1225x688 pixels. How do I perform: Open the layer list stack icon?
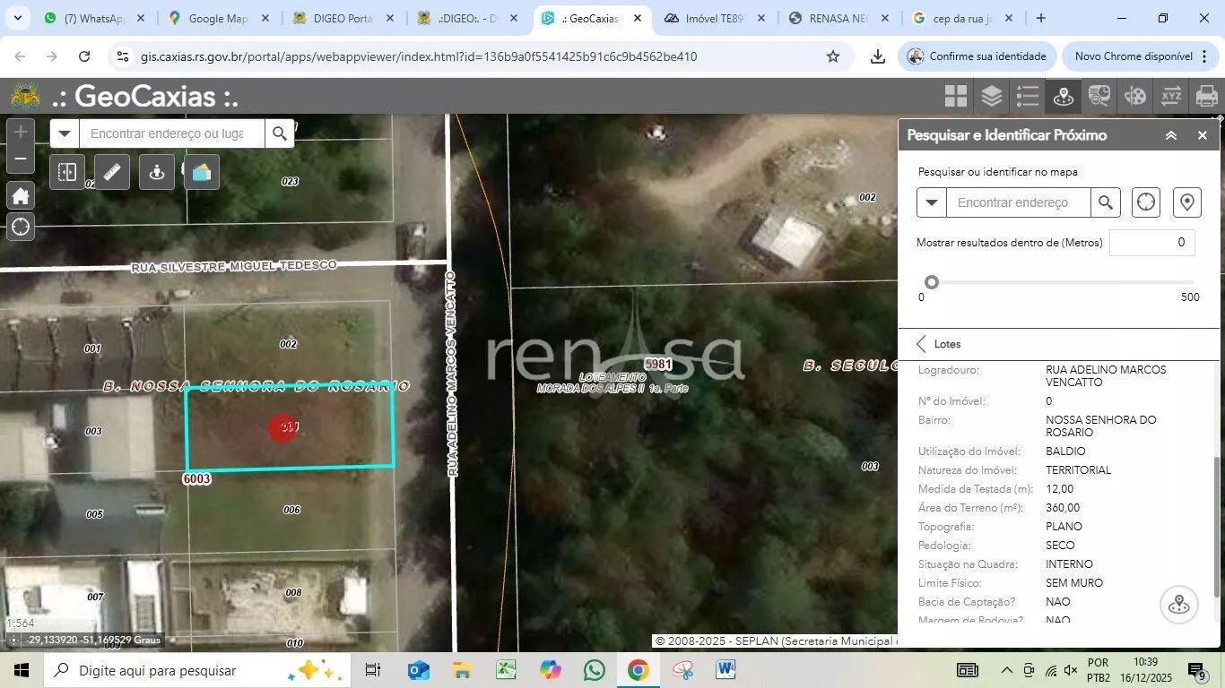point(991,96)
